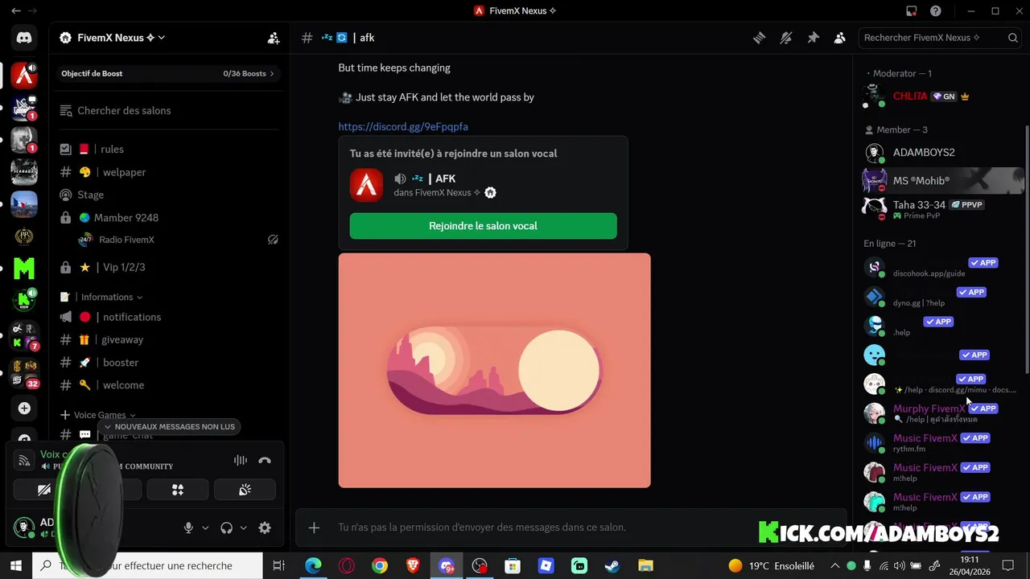Click the Rechercher FivemX Nexus search box
The width and height of the screenshot is (1030, 579).
click(940, 38)
